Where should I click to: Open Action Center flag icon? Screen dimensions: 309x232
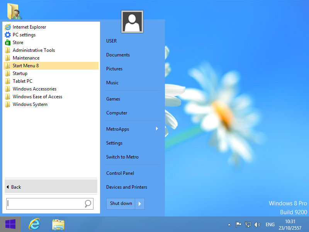coord(238,225)
